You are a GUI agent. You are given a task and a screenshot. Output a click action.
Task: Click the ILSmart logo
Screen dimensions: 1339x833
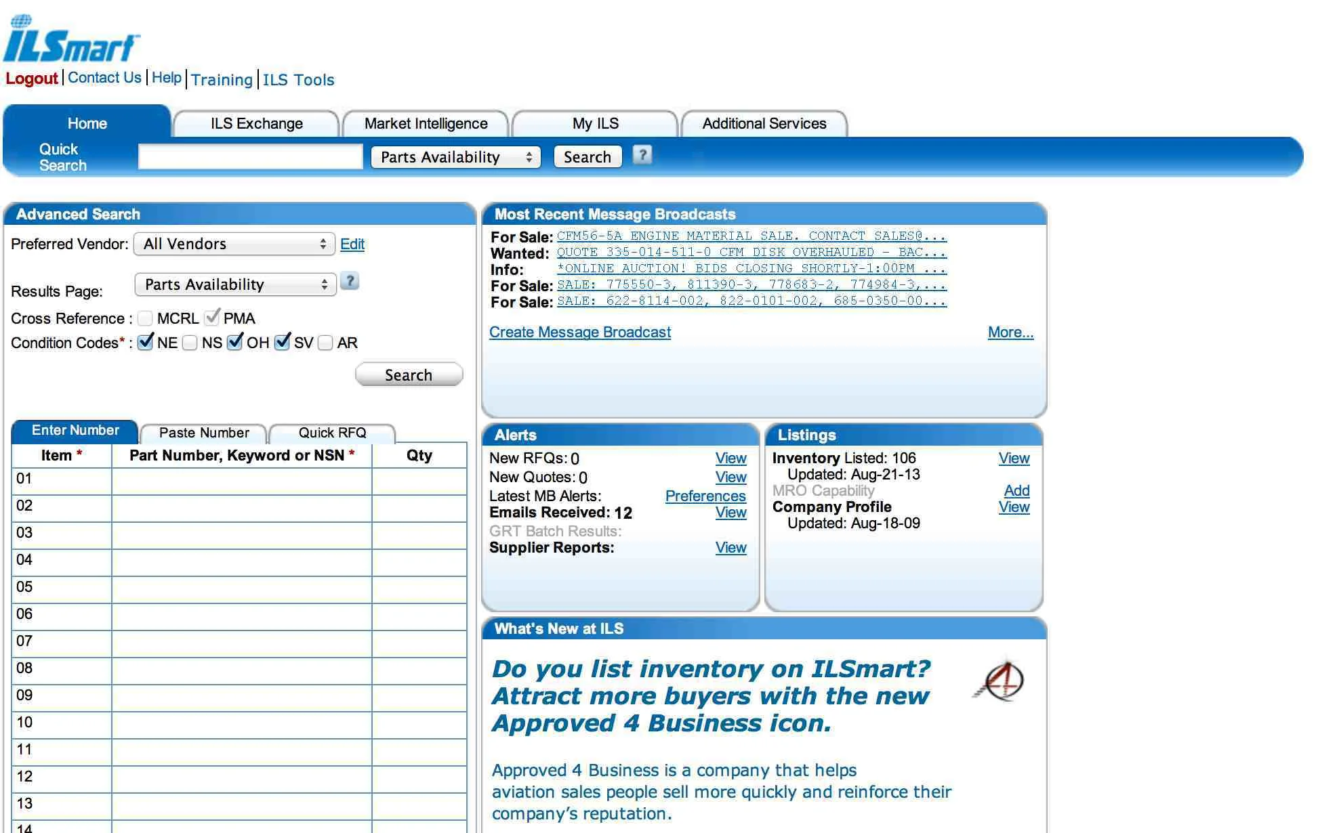pos(71,39)
